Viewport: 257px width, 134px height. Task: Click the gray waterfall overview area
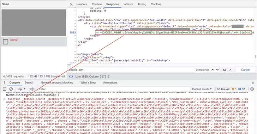click(x=34, y=23)
